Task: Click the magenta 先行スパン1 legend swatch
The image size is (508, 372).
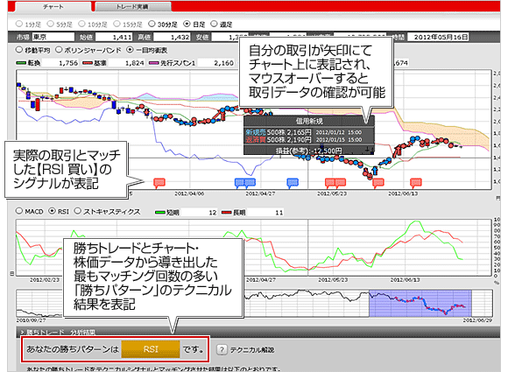Action: coord(154,63)
